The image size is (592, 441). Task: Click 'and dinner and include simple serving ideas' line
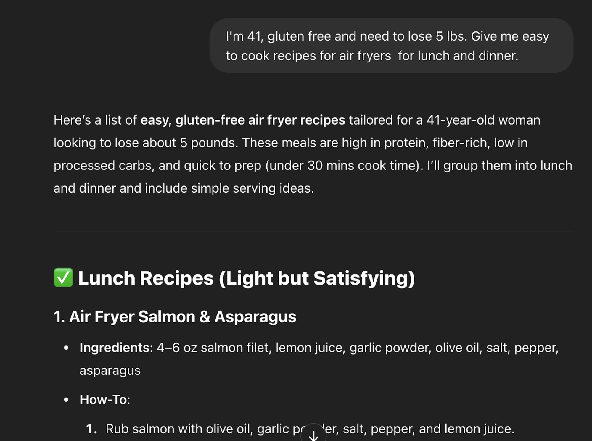[184, 188]
